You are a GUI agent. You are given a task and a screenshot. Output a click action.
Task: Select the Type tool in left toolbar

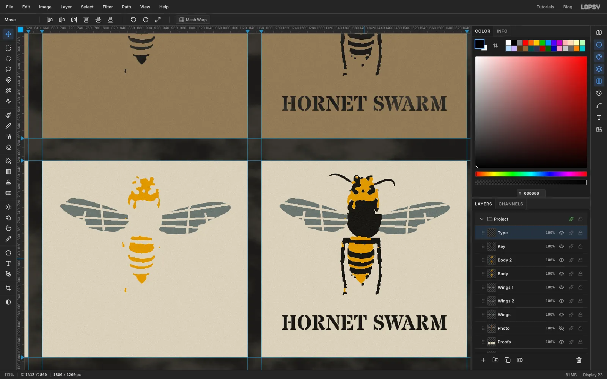8,263
